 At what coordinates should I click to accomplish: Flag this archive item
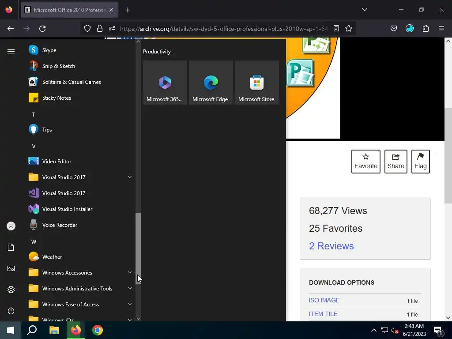(421, 162)
